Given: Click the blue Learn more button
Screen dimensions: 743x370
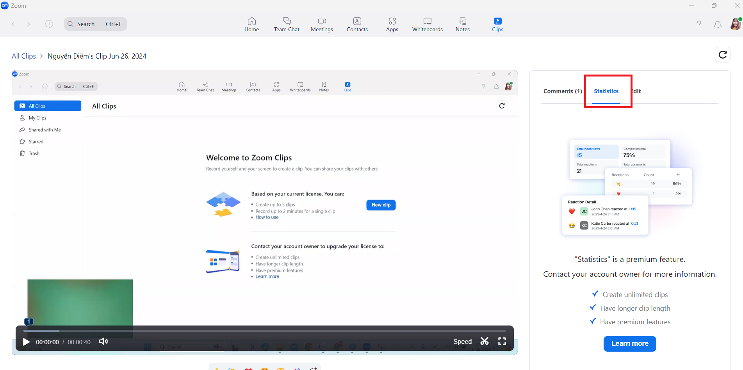Looking at the screenshot, I should pyautogui.click(x=629, y=343).
